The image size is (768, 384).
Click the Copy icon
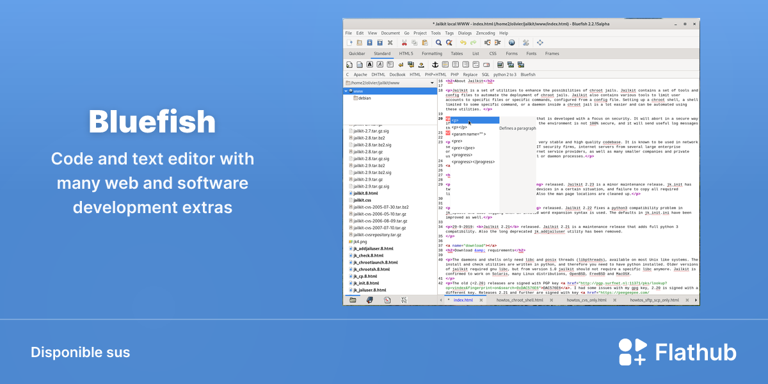tap(414, 43)
